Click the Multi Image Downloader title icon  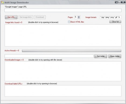[x=3, y=2]
